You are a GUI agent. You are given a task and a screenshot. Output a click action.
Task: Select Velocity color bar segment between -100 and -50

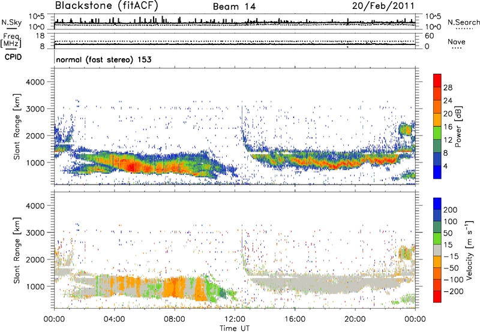click(437, 273)
